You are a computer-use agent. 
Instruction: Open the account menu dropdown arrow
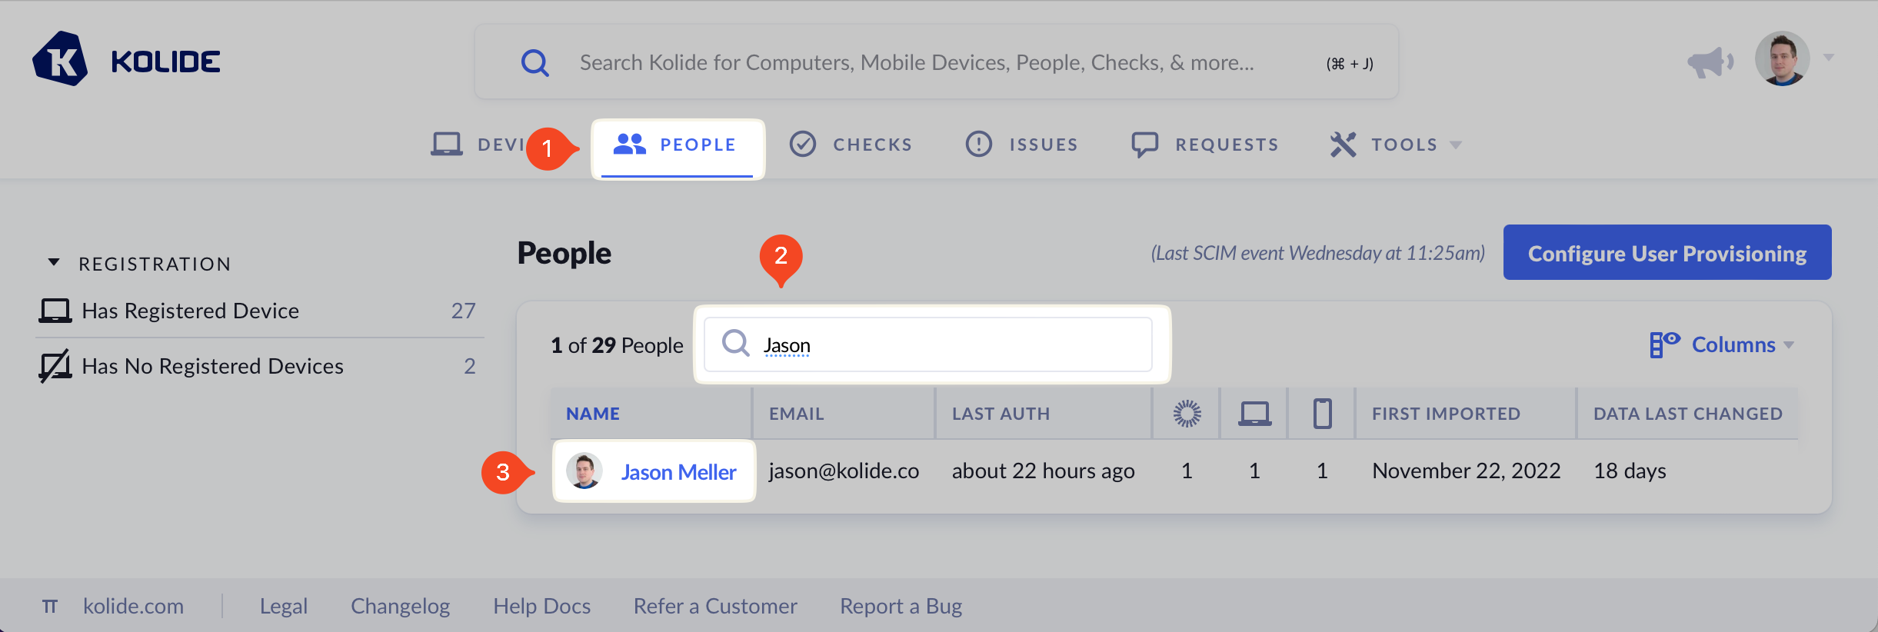coord(1830,58)
